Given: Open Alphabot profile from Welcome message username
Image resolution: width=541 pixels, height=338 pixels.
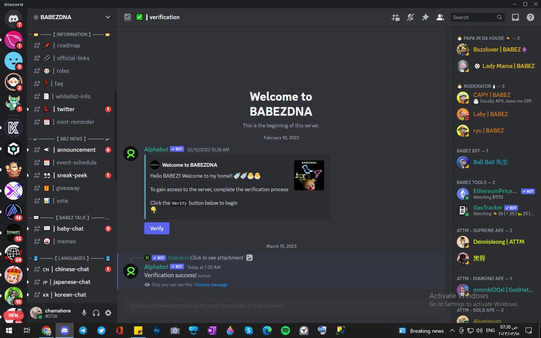Looking at the screenshot, I should (x=156, y=149).
